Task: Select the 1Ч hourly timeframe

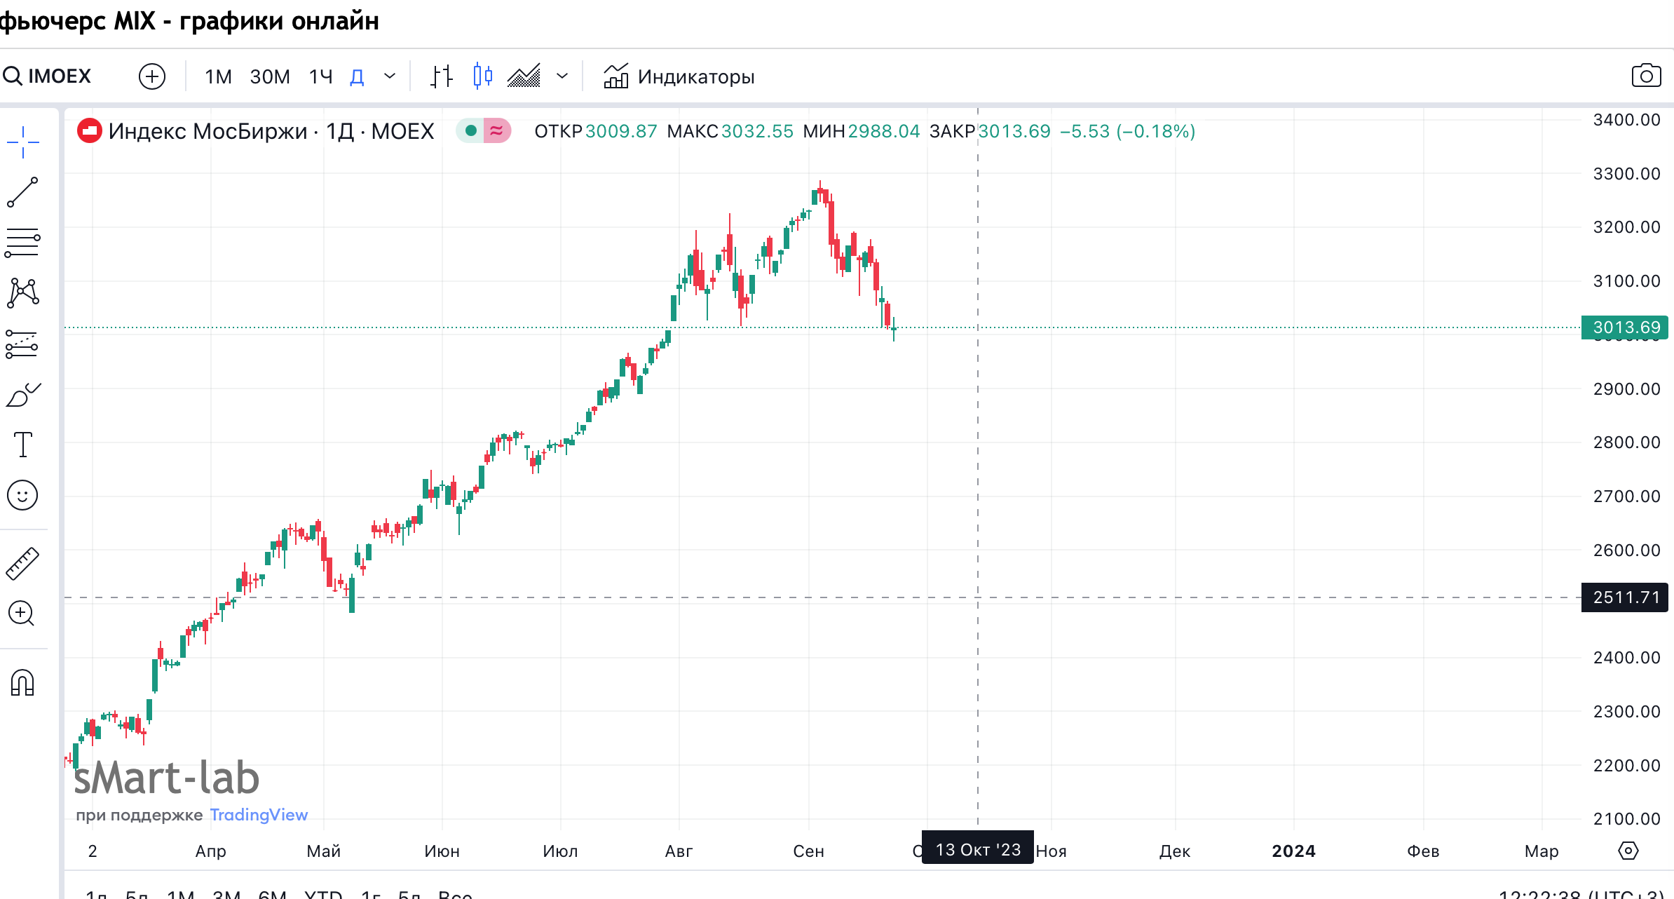Action: (x=321, y=76)
